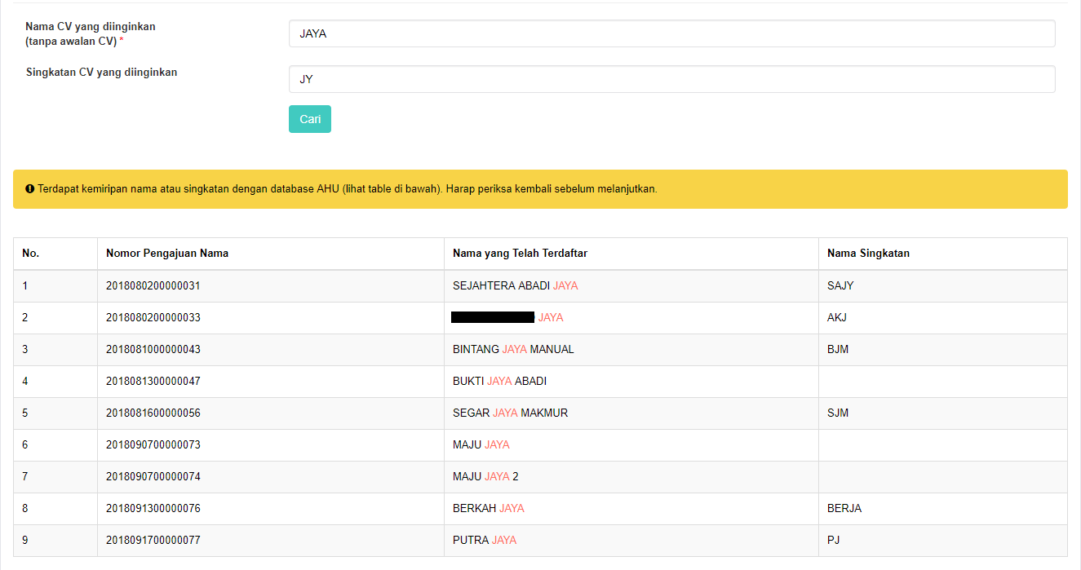This screenshot has height=570, width=1081.
Task: Click the warning icon in yellow alert
Action: tap(30, 189)
